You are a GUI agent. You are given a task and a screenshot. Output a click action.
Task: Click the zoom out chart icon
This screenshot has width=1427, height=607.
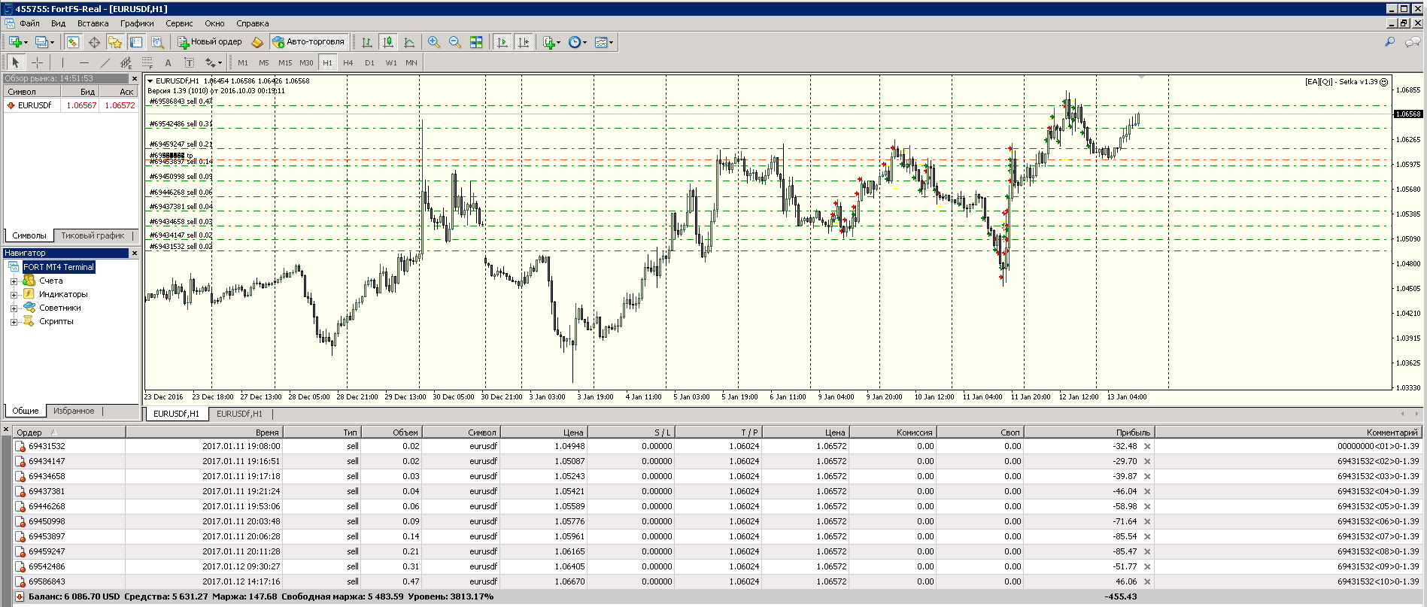455,42
